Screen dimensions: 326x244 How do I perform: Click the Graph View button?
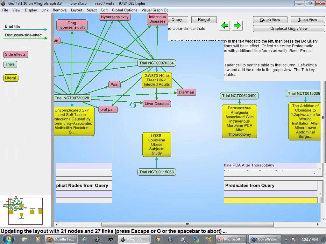pos(270,20)
